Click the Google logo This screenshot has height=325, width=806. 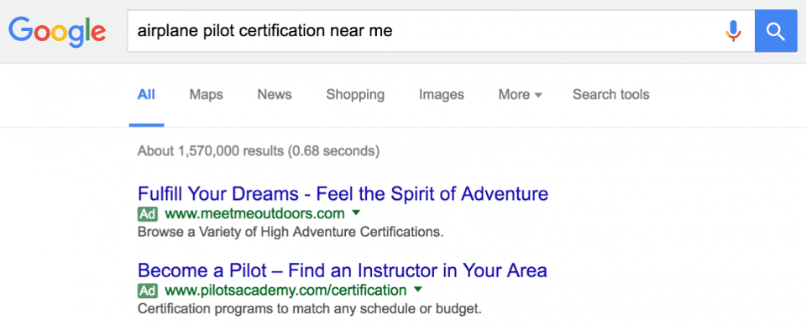pyautogui.click(x=57, y=32)
